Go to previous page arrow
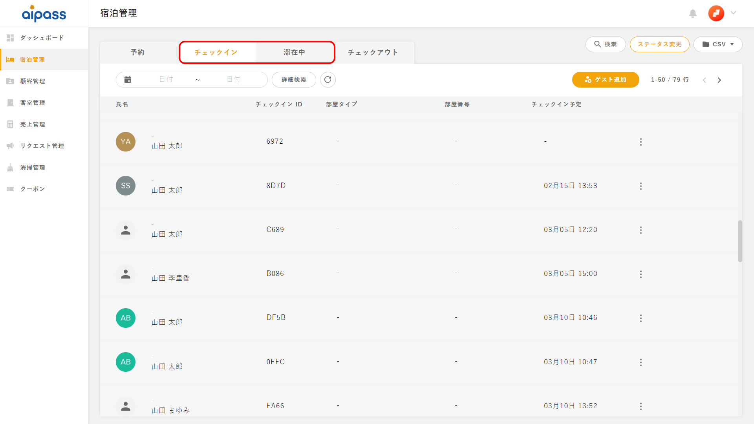754x424 pixels. point(705,80)
